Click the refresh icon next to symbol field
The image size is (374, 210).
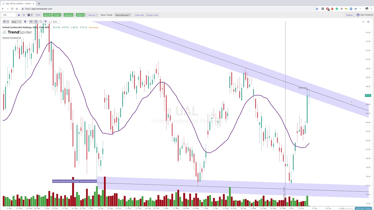point(24,15)
